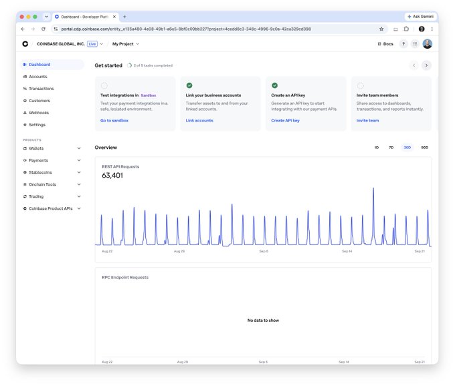
Task: Click the Coinbase Product APIs icon
Action: (x=25, y=208)
